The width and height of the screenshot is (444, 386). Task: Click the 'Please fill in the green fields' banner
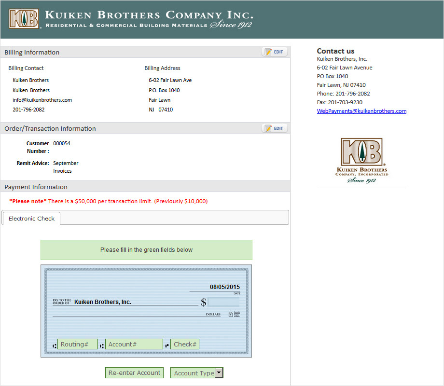click(146, 250)
